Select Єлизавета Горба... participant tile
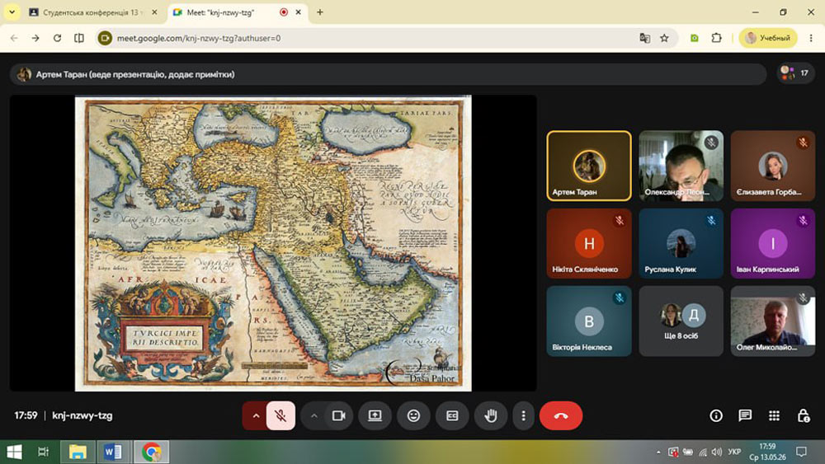This screenshot has height=464, width=825. tap(772, 166)
